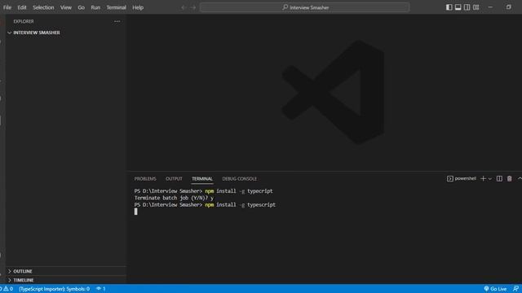Click the Terminate batch job line

(174, 198)
